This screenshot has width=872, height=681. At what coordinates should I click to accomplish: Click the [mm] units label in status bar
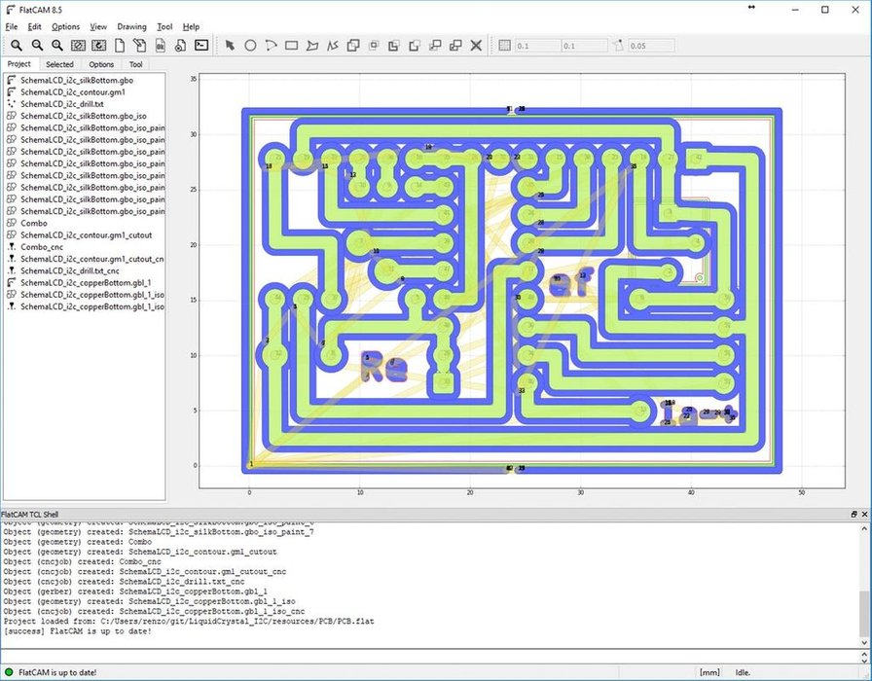point(709,672)
